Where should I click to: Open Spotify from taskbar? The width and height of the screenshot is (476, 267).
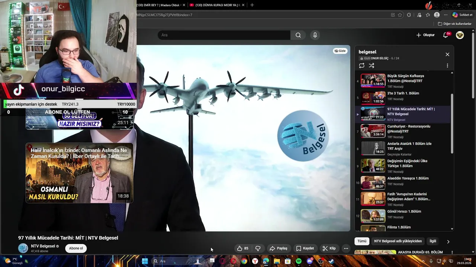[x=299, y=261]
